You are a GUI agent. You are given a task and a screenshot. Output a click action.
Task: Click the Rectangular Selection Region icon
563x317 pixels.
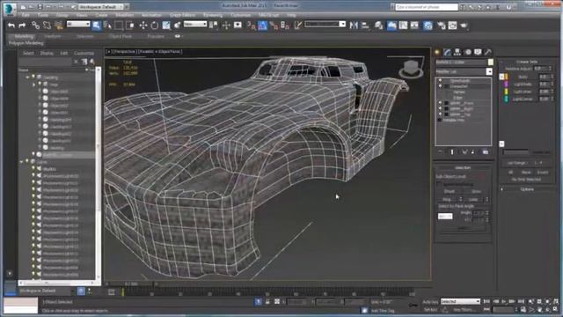119,26
